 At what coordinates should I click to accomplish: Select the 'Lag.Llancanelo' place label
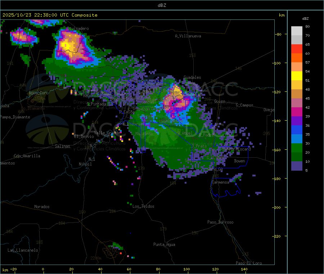(x=23, y=250)
